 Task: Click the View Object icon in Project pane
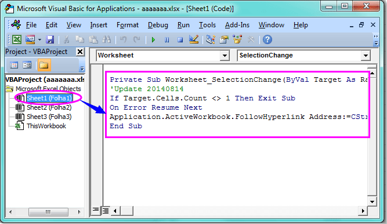click(x=27, y=65)
